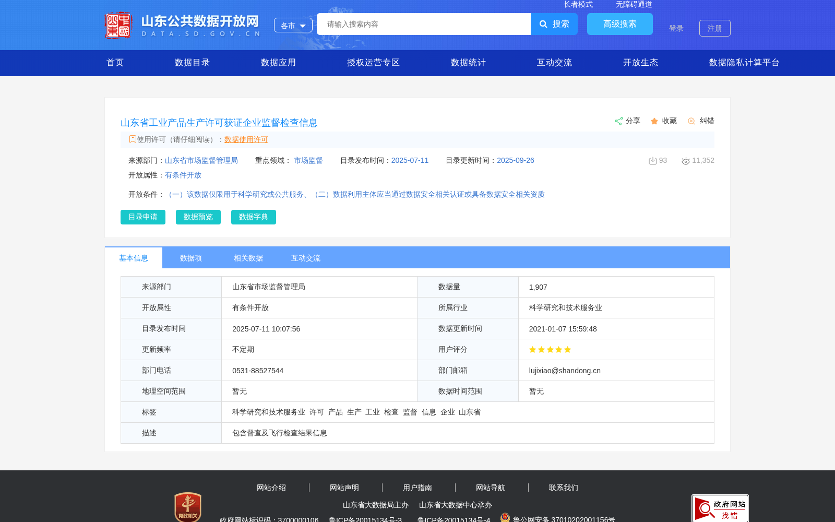835x522 pixels.
Task: Click the 分享 share icon
Action: [619, 121]
